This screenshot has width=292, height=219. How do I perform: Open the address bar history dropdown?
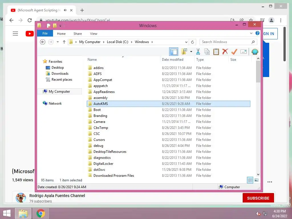pos(186,42)
